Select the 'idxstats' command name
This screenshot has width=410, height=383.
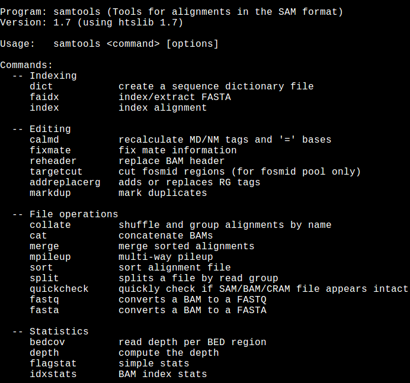coord(53,374)
